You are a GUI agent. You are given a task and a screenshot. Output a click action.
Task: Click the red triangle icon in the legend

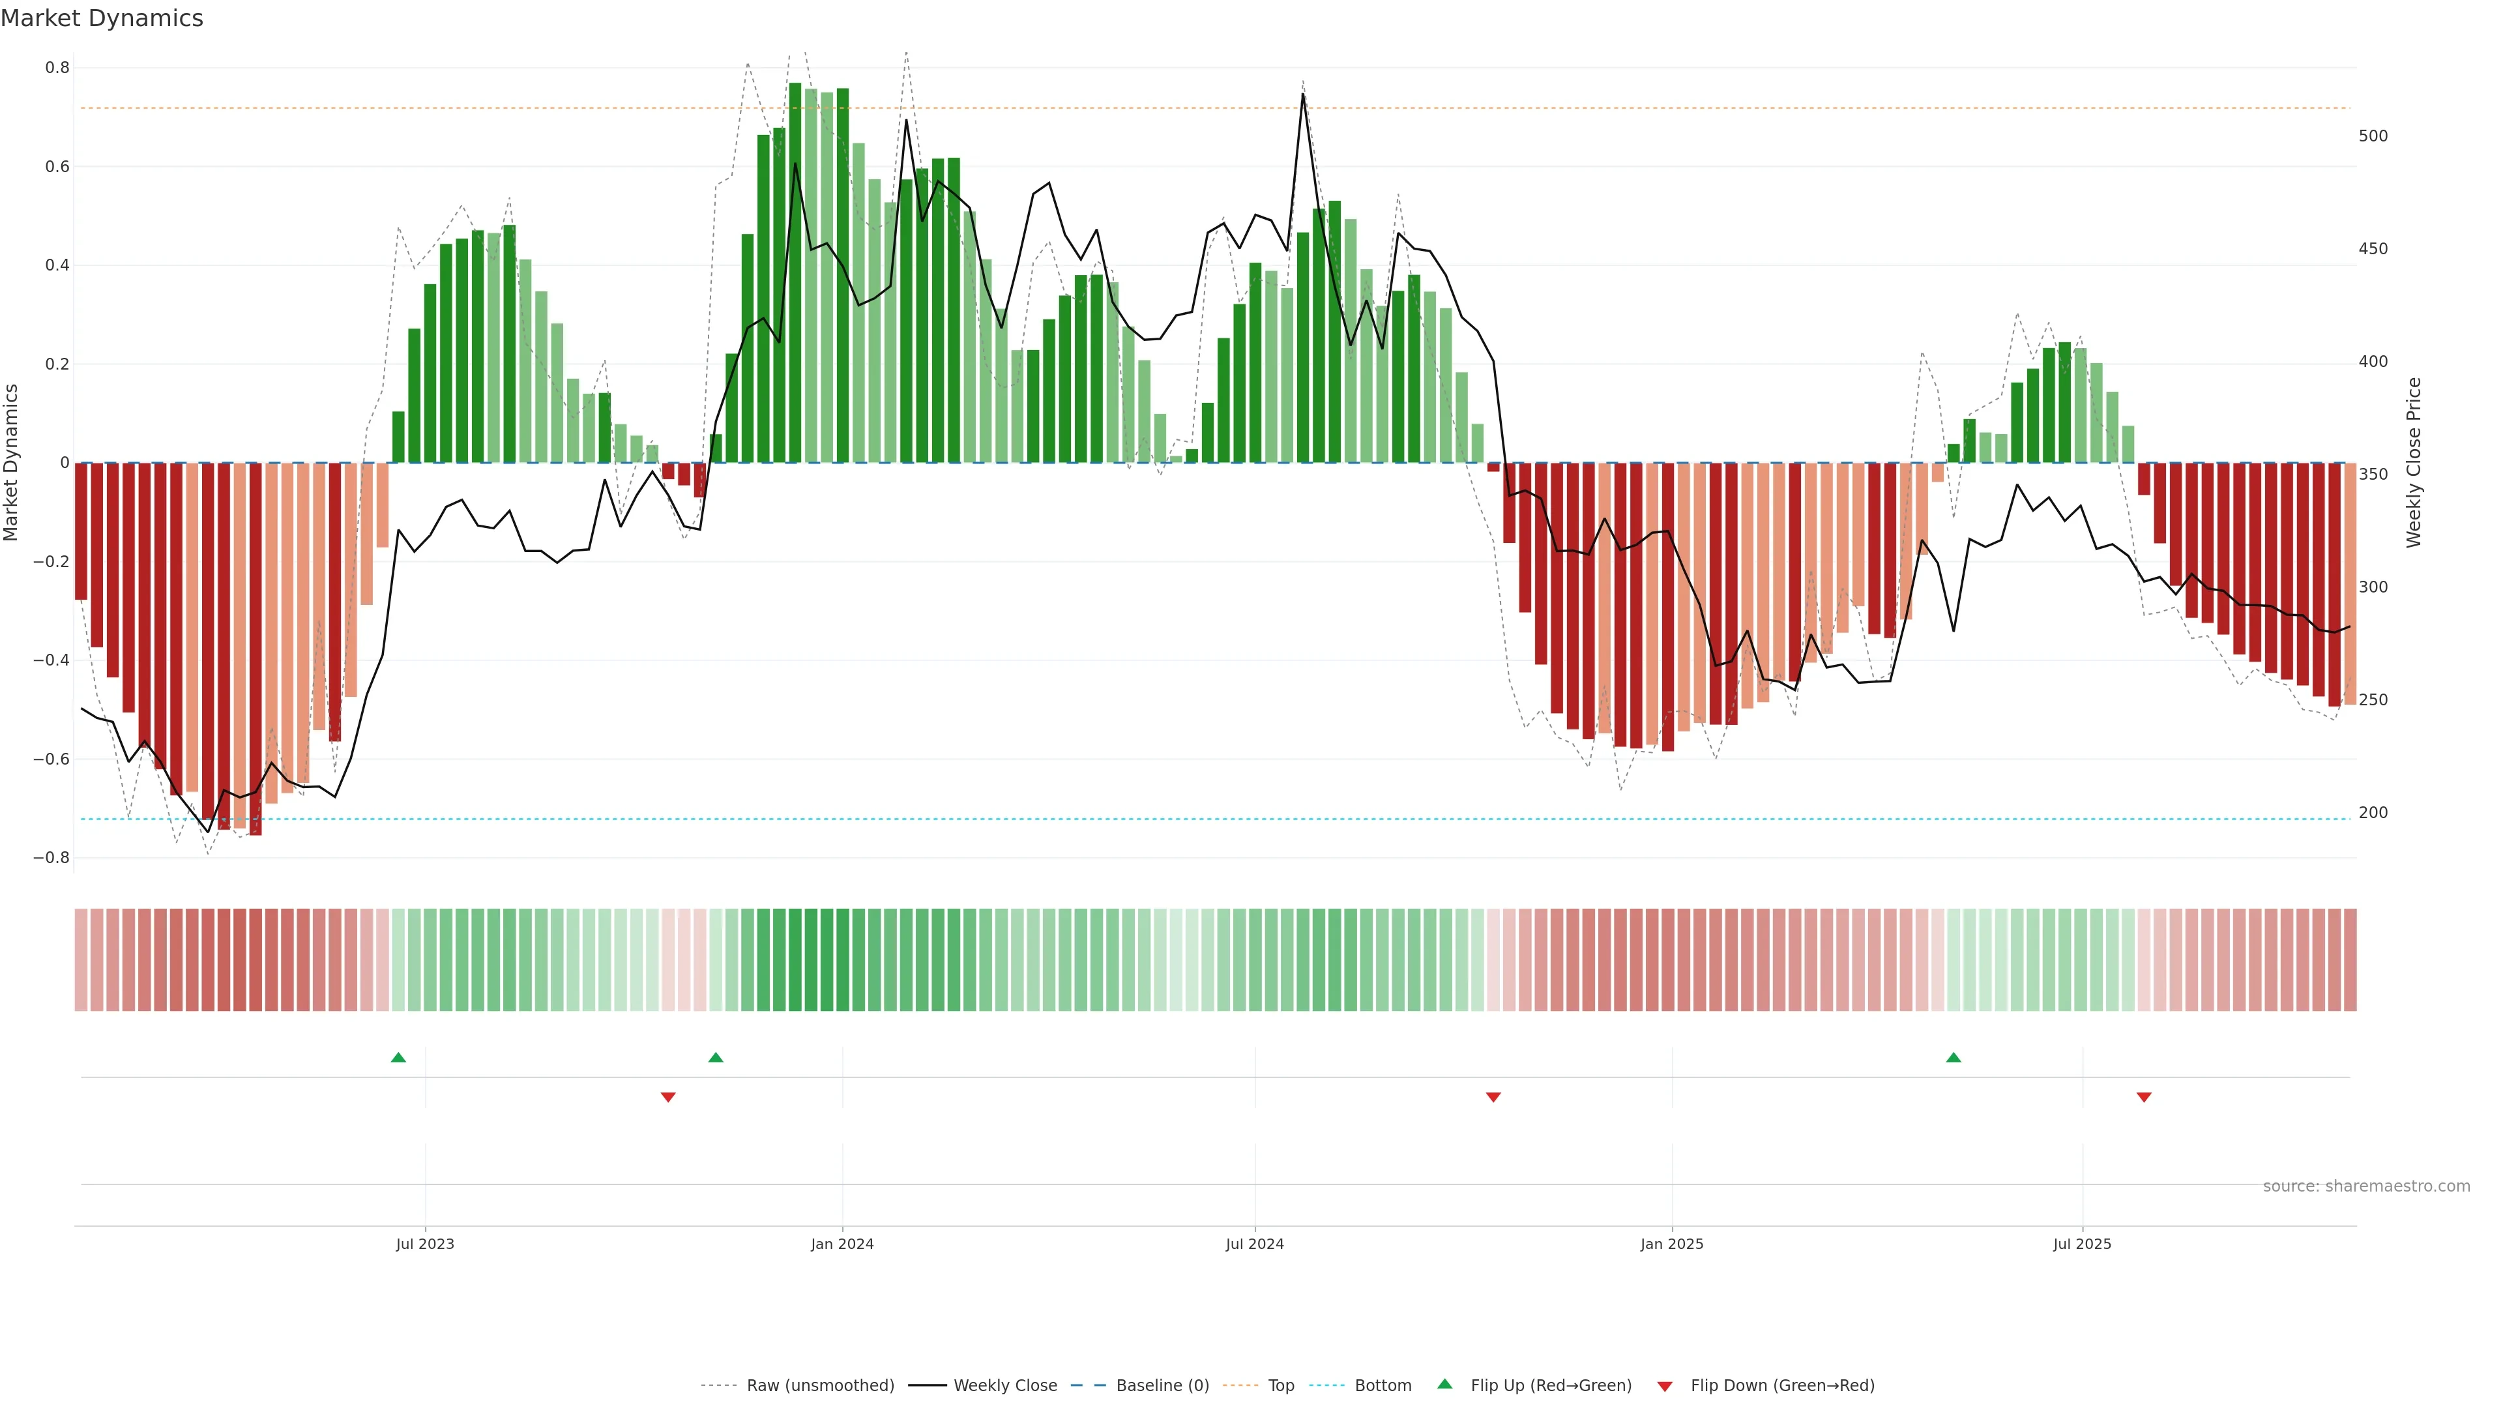pos(1665,1386)
